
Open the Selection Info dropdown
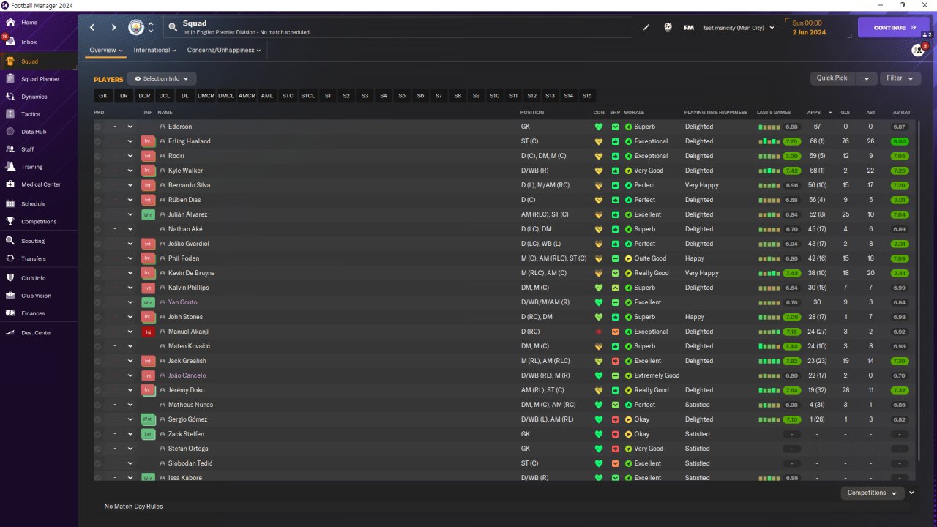click(x=162, y=78)
